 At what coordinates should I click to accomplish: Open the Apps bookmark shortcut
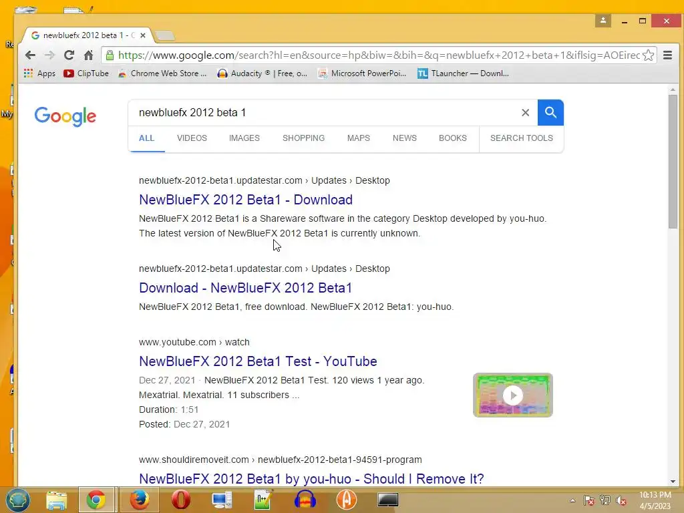[39, 73]
